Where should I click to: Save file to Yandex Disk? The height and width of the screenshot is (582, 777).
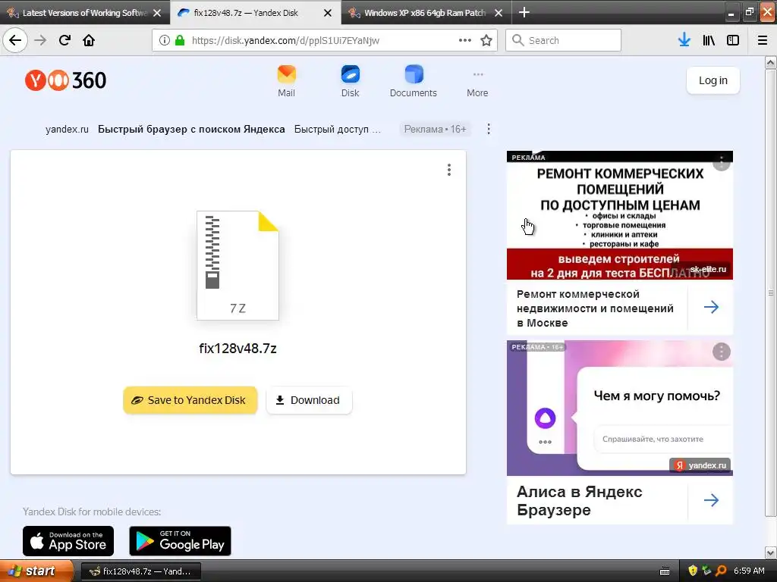click(190, 400)
